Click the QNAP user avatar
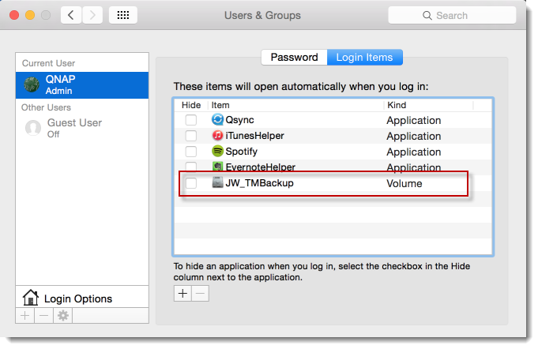 (32, 84)
